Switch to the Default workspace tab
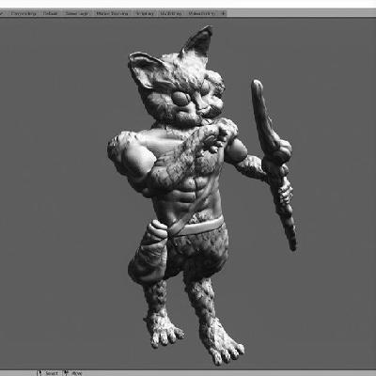This screenshot has width=376, height=376. (50, 13)
